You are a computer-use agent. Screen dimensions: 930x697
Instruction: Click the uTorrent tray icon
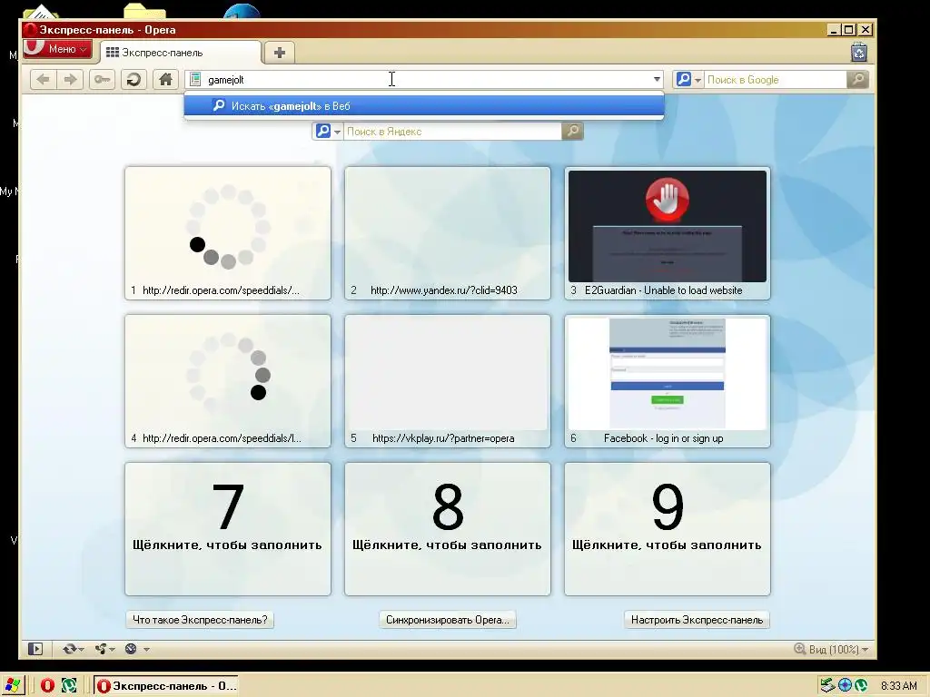point(861,686)
